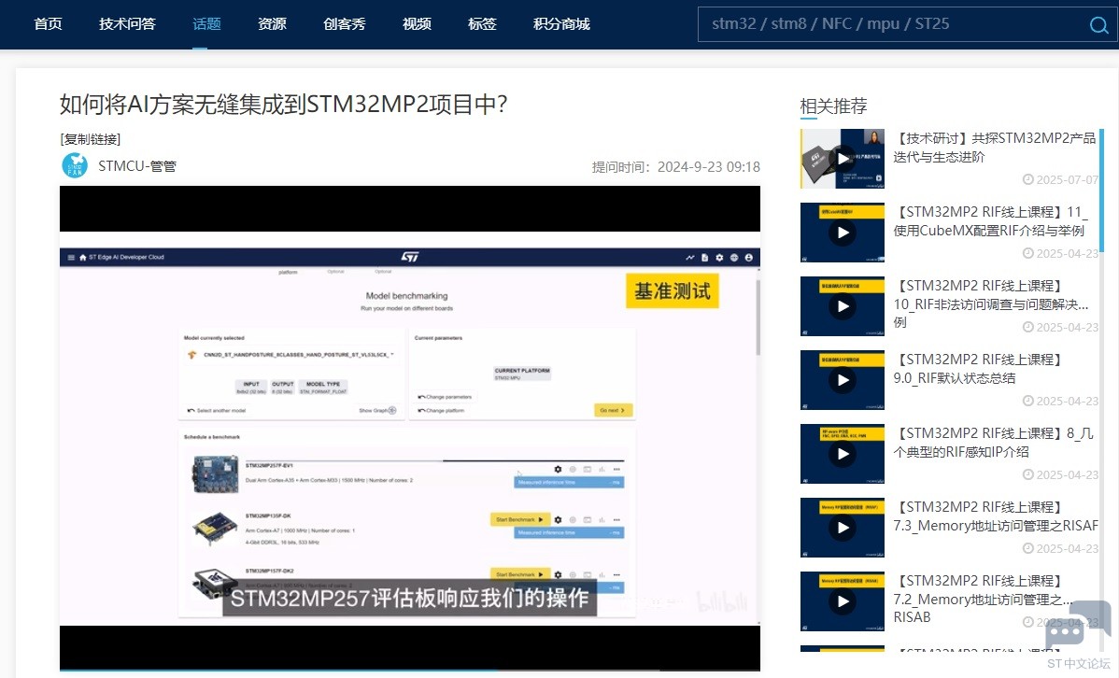Screen dimensions: 1119x678
Task: Click the related videos list scrollbar
Action: (x=1102, y=191)
